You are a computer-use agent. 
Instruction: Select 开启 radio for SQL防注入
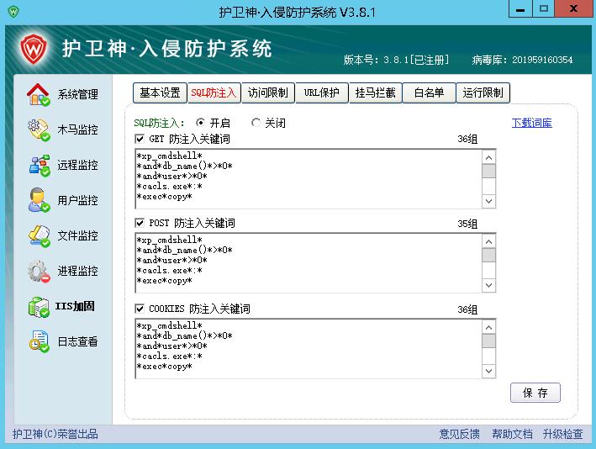pyautogui.click(x=200, y=123)
